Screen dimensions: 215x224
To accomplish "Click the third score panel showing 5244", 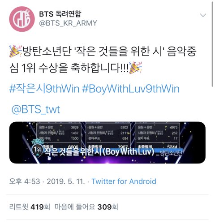I will [x=157, y=136].
